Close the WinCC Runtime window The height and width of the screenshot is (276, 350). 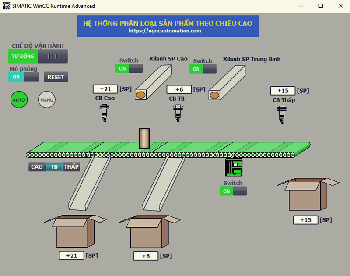tap(341, 6)
